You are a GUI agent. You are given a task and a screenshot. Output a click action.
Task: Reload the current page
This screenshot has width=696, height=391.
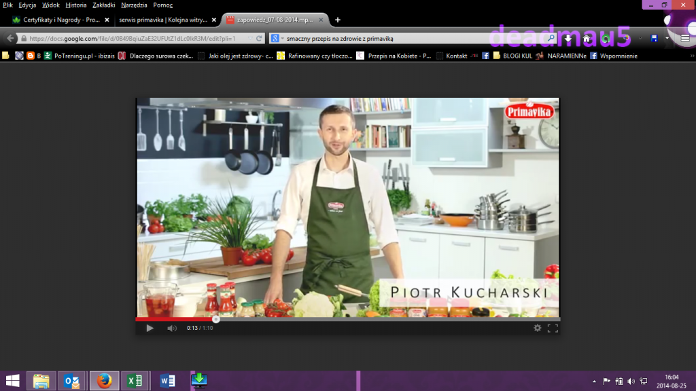(260, 39)
